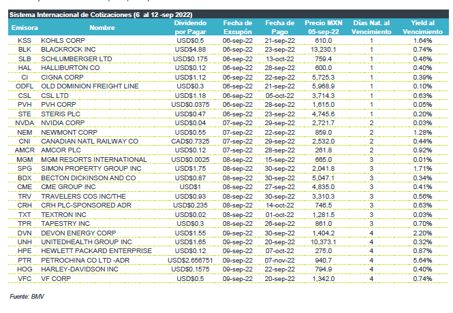Select the name 'PVH CORP'

[x=59, y=105]
